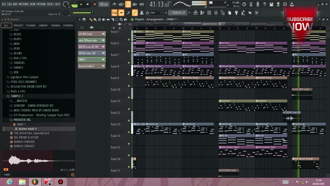Open the FILE menu
The height and width of the screenshot is (186, 330).
tap(4, 4)
